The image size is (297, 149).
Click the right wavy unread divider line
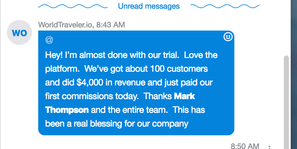point(225,7)
